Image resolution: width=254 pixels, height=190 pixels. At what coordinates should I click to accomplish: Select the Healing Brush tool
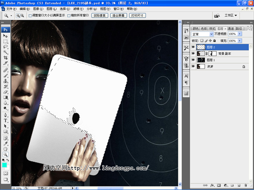pos(6,70)
